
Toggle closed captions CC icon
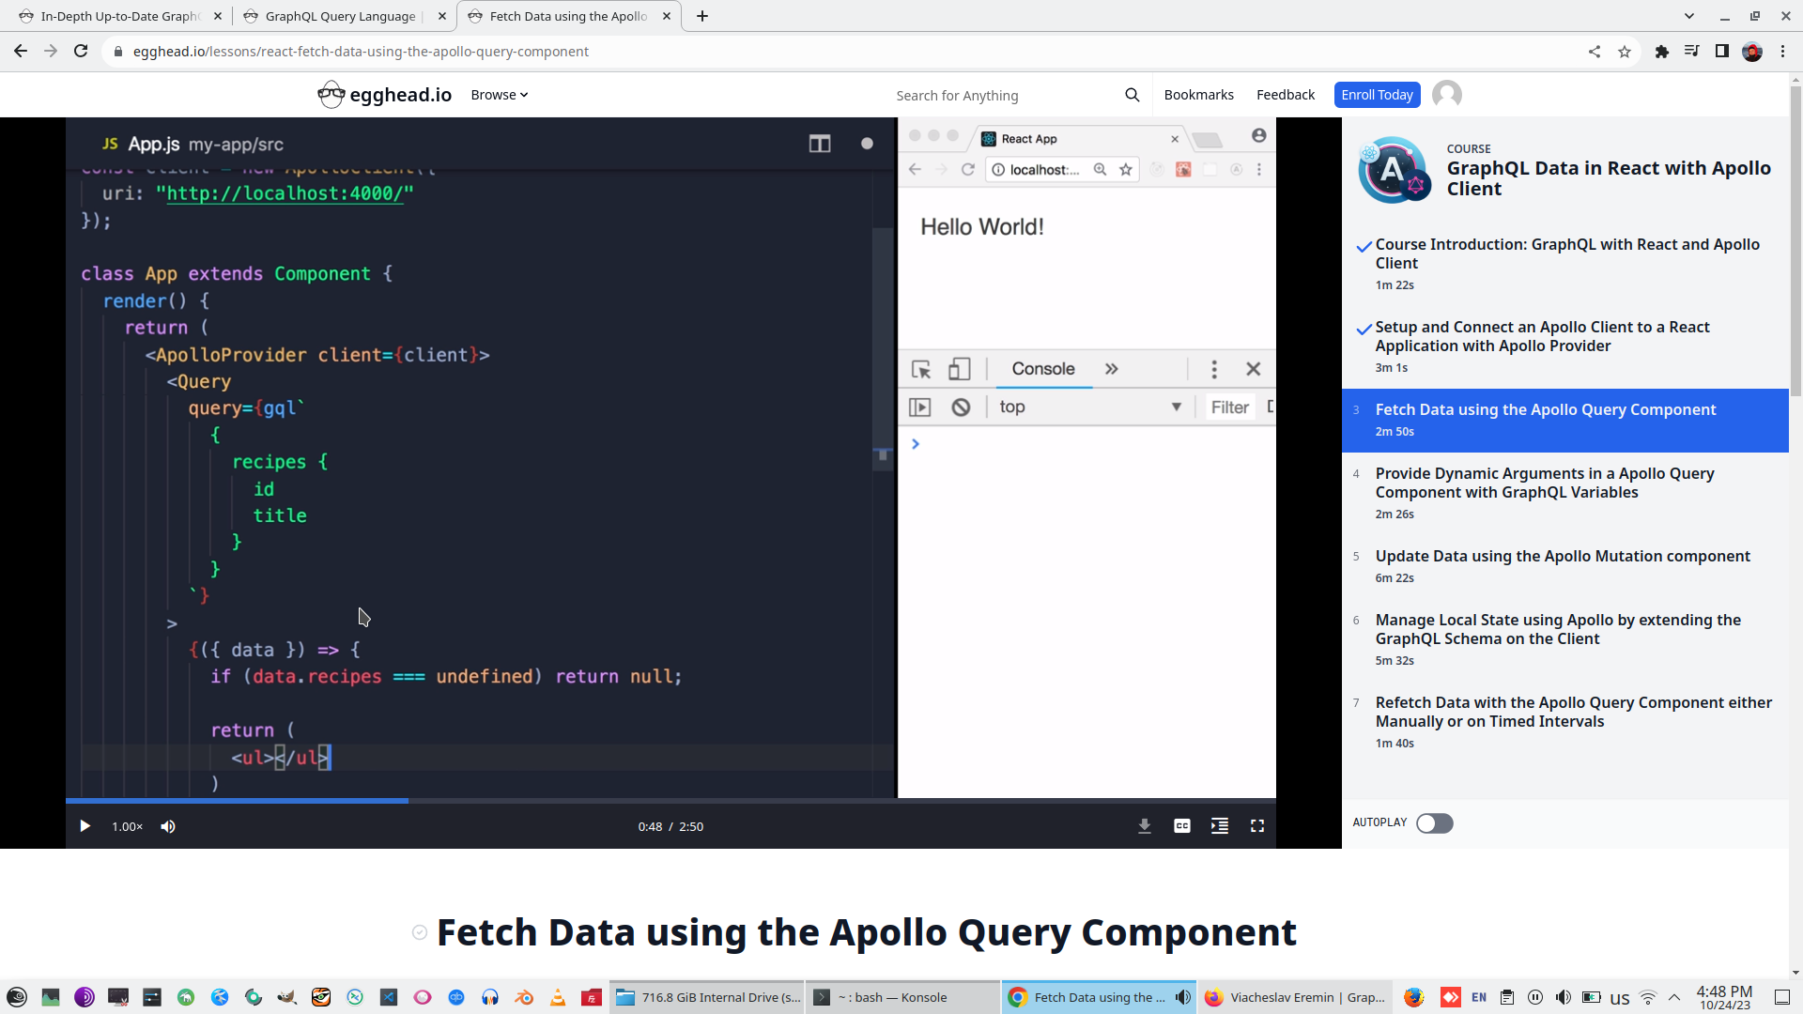coord(1181,826)
